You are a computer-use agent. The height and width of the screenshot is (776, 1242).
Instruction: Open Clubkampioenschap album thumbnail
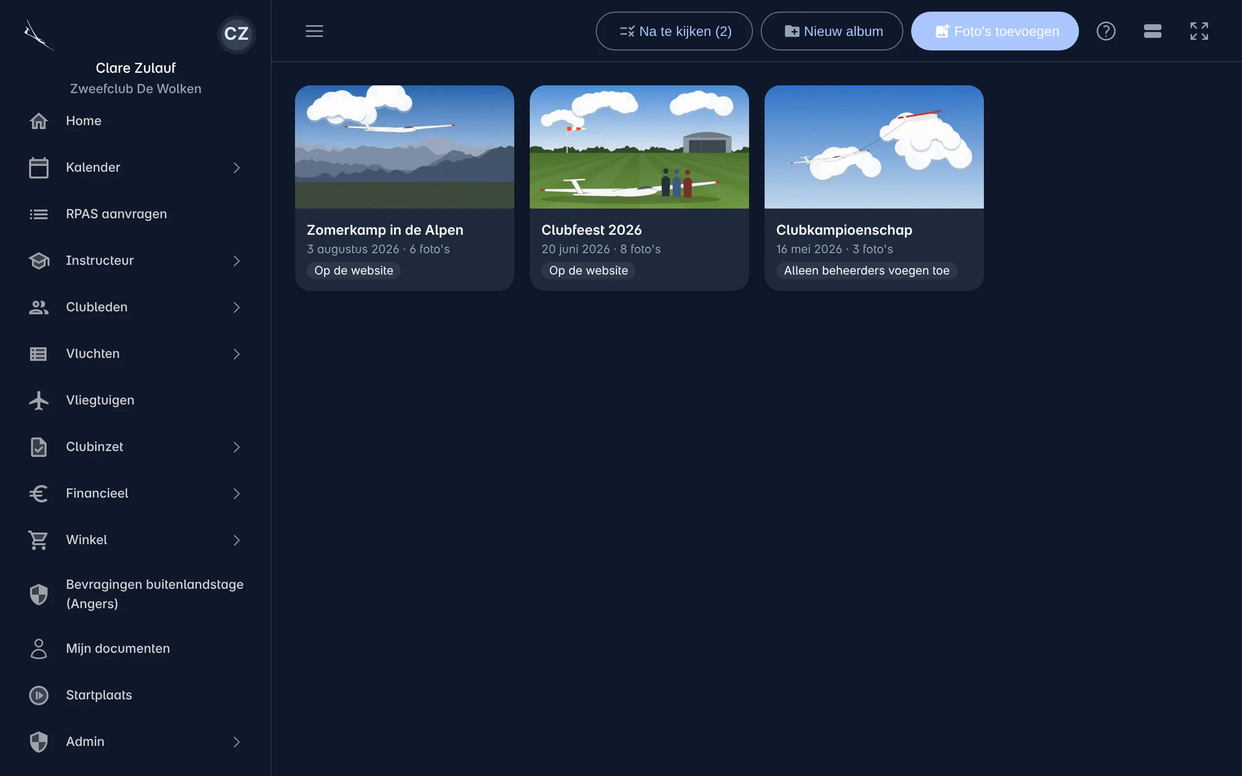(874, 147)
